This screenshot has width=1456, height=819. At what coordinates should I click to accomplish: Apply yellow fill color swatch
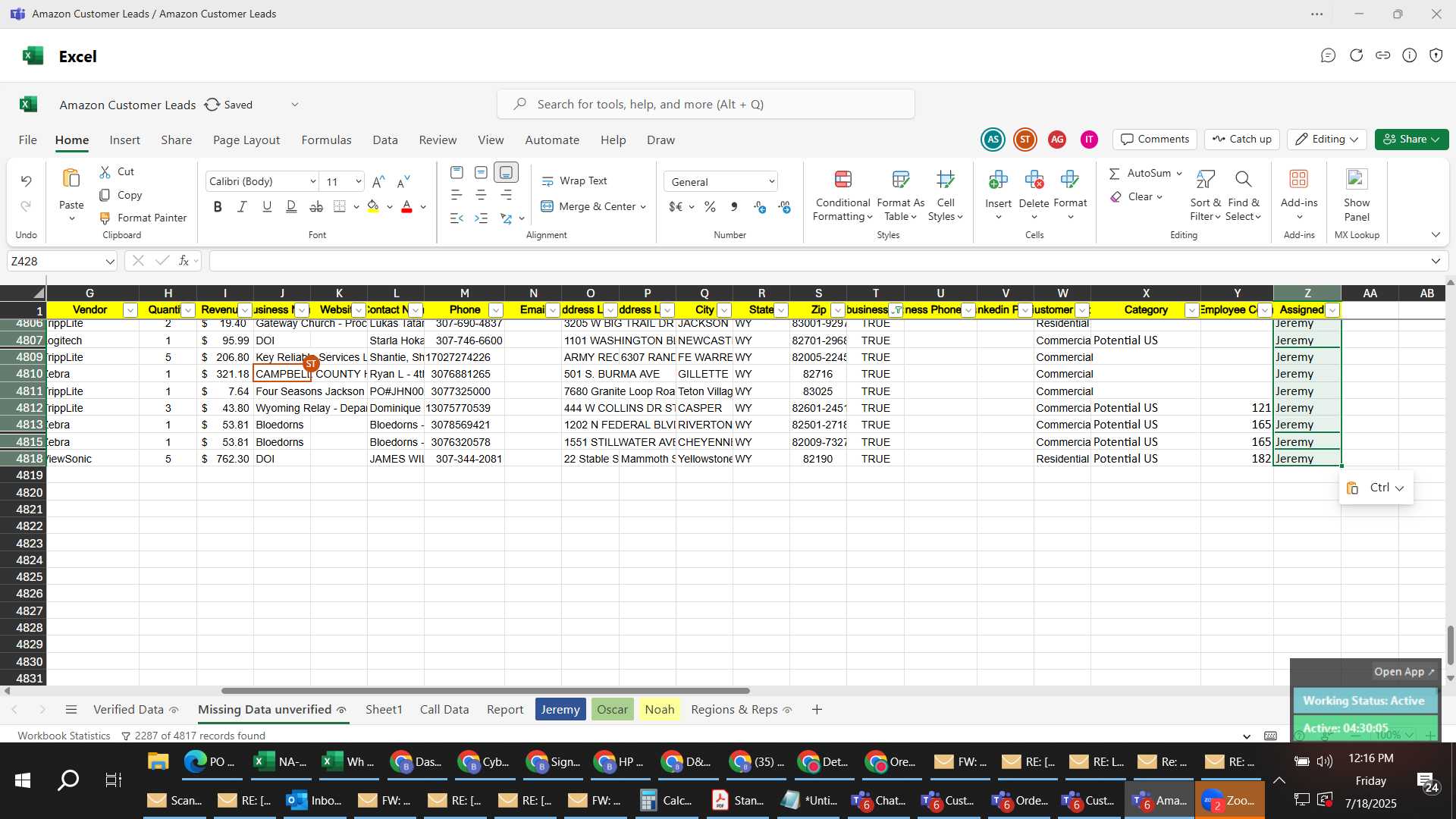pyautogui.click(x=373, y=206)
